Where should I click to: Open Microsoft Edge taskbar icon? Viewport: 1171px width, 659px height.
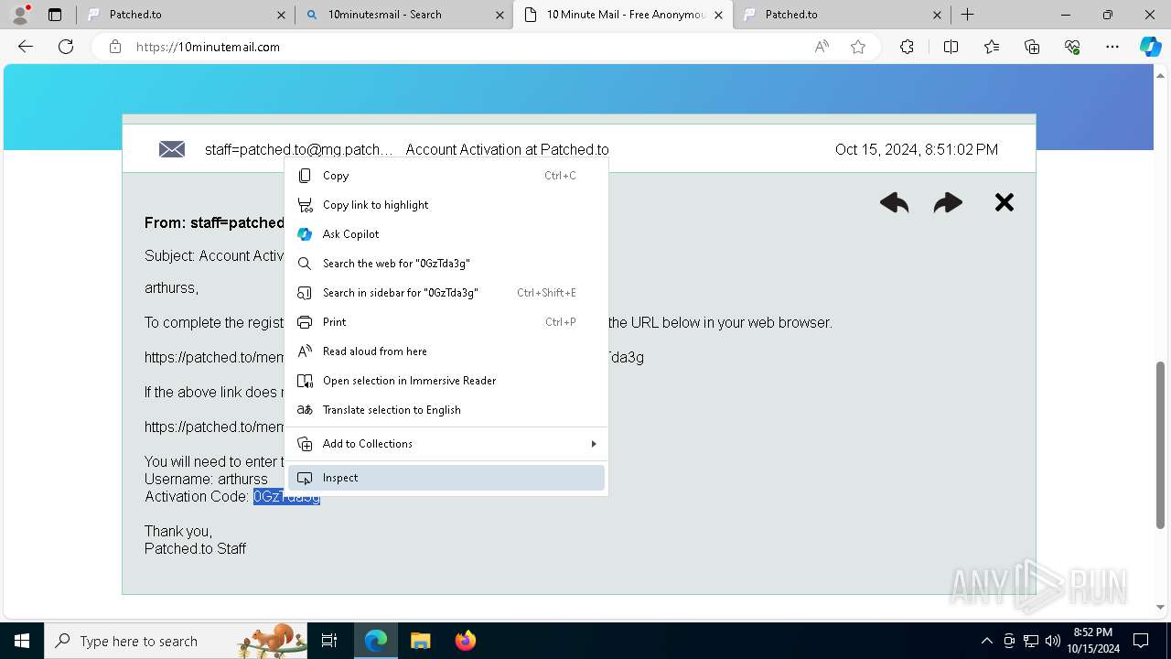(x=376, y=641)
